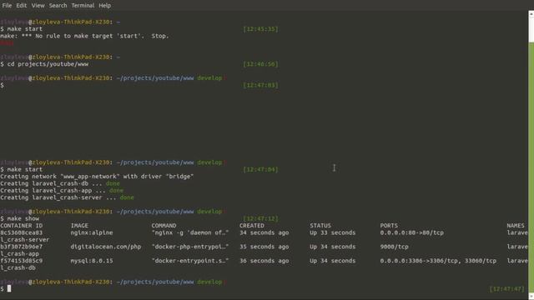Click the 'Creating network "www_app-network"' line
This screenshot has width=534, height=300.
click(97, 176)
